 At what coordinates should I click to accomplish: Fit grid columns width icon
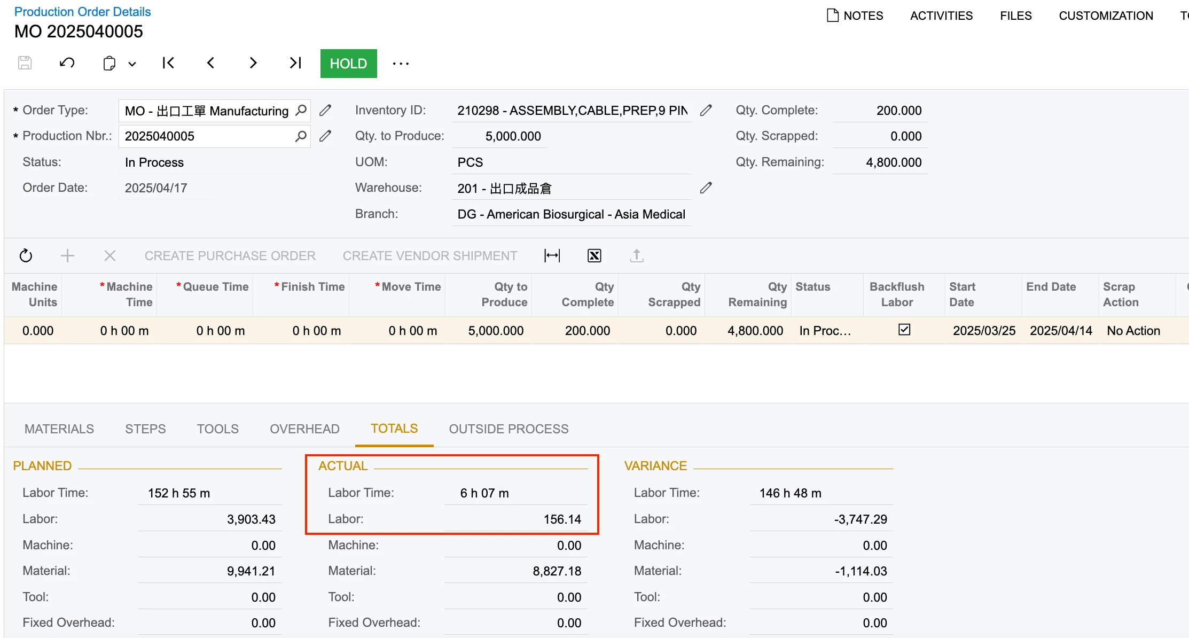coord(552,256)
